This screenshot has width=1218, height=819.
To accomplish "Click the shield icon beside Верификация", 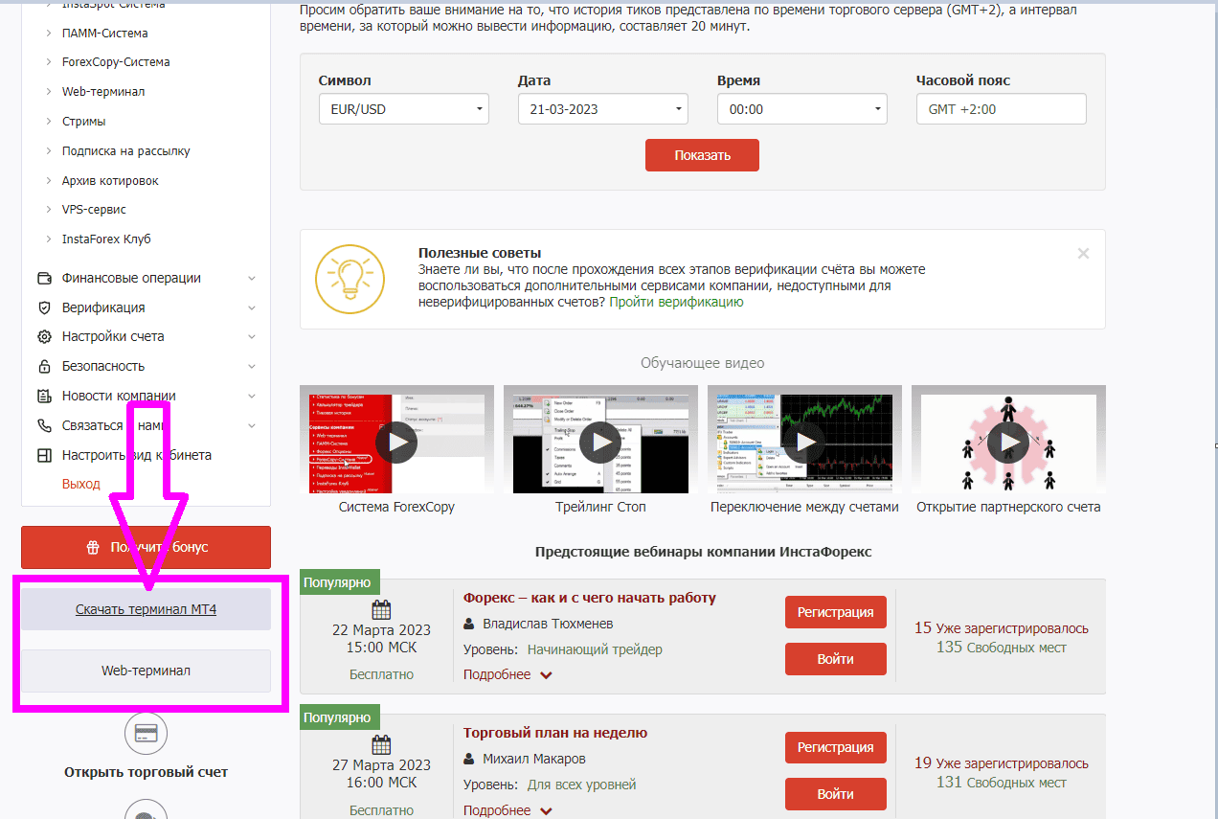I will pyautogui.click(x=44, y=307).
